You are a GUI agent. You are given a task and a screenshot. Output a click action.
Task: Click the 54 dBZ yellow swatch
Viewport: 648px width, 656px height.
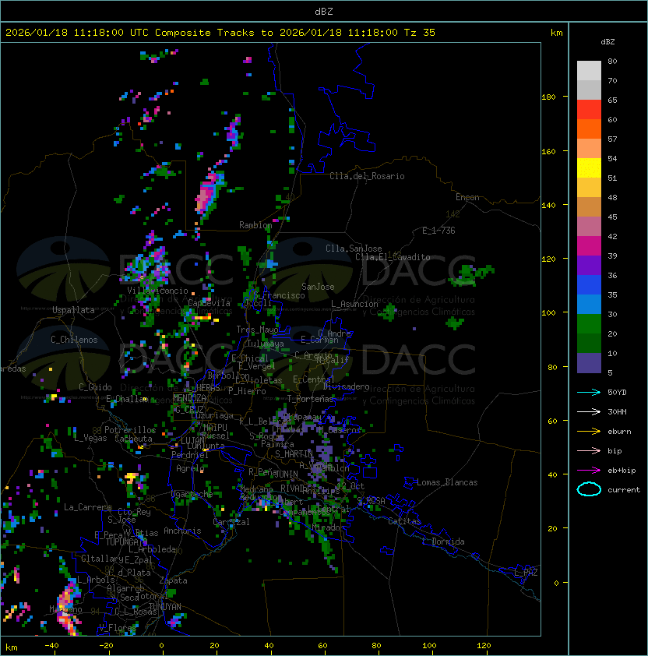coord(589,168)
